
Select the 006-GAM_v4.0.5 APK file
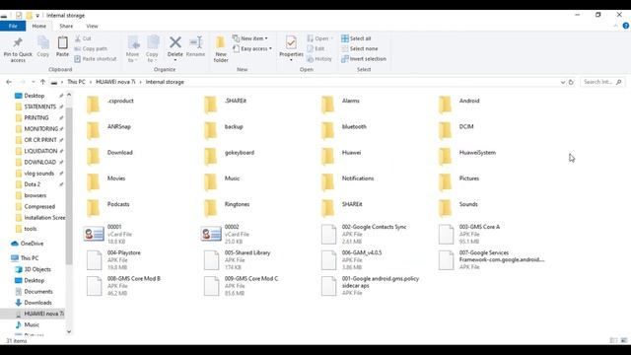pyautogui.click(x=352, y=260)
